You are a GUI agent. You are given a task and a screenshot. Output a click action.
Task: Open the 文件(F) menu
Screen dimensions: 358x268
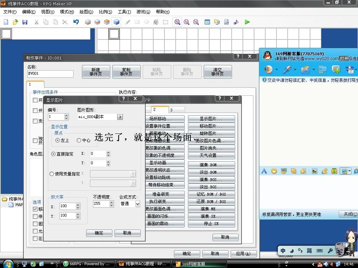10,12
